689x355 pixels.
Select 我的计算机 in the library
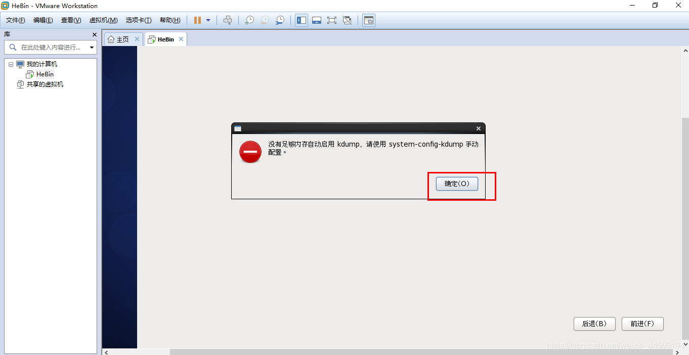(42, 64)
